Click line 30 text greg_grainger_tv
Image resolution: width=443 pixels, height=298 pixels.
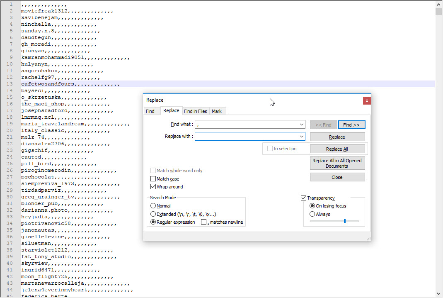(x=48, y=197)
